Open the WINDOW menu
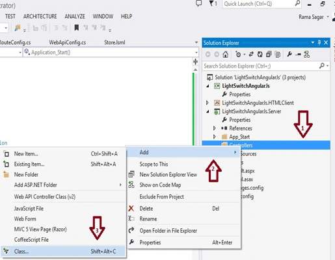This screenshot has width=335, height=260. (x=103, y=16)
